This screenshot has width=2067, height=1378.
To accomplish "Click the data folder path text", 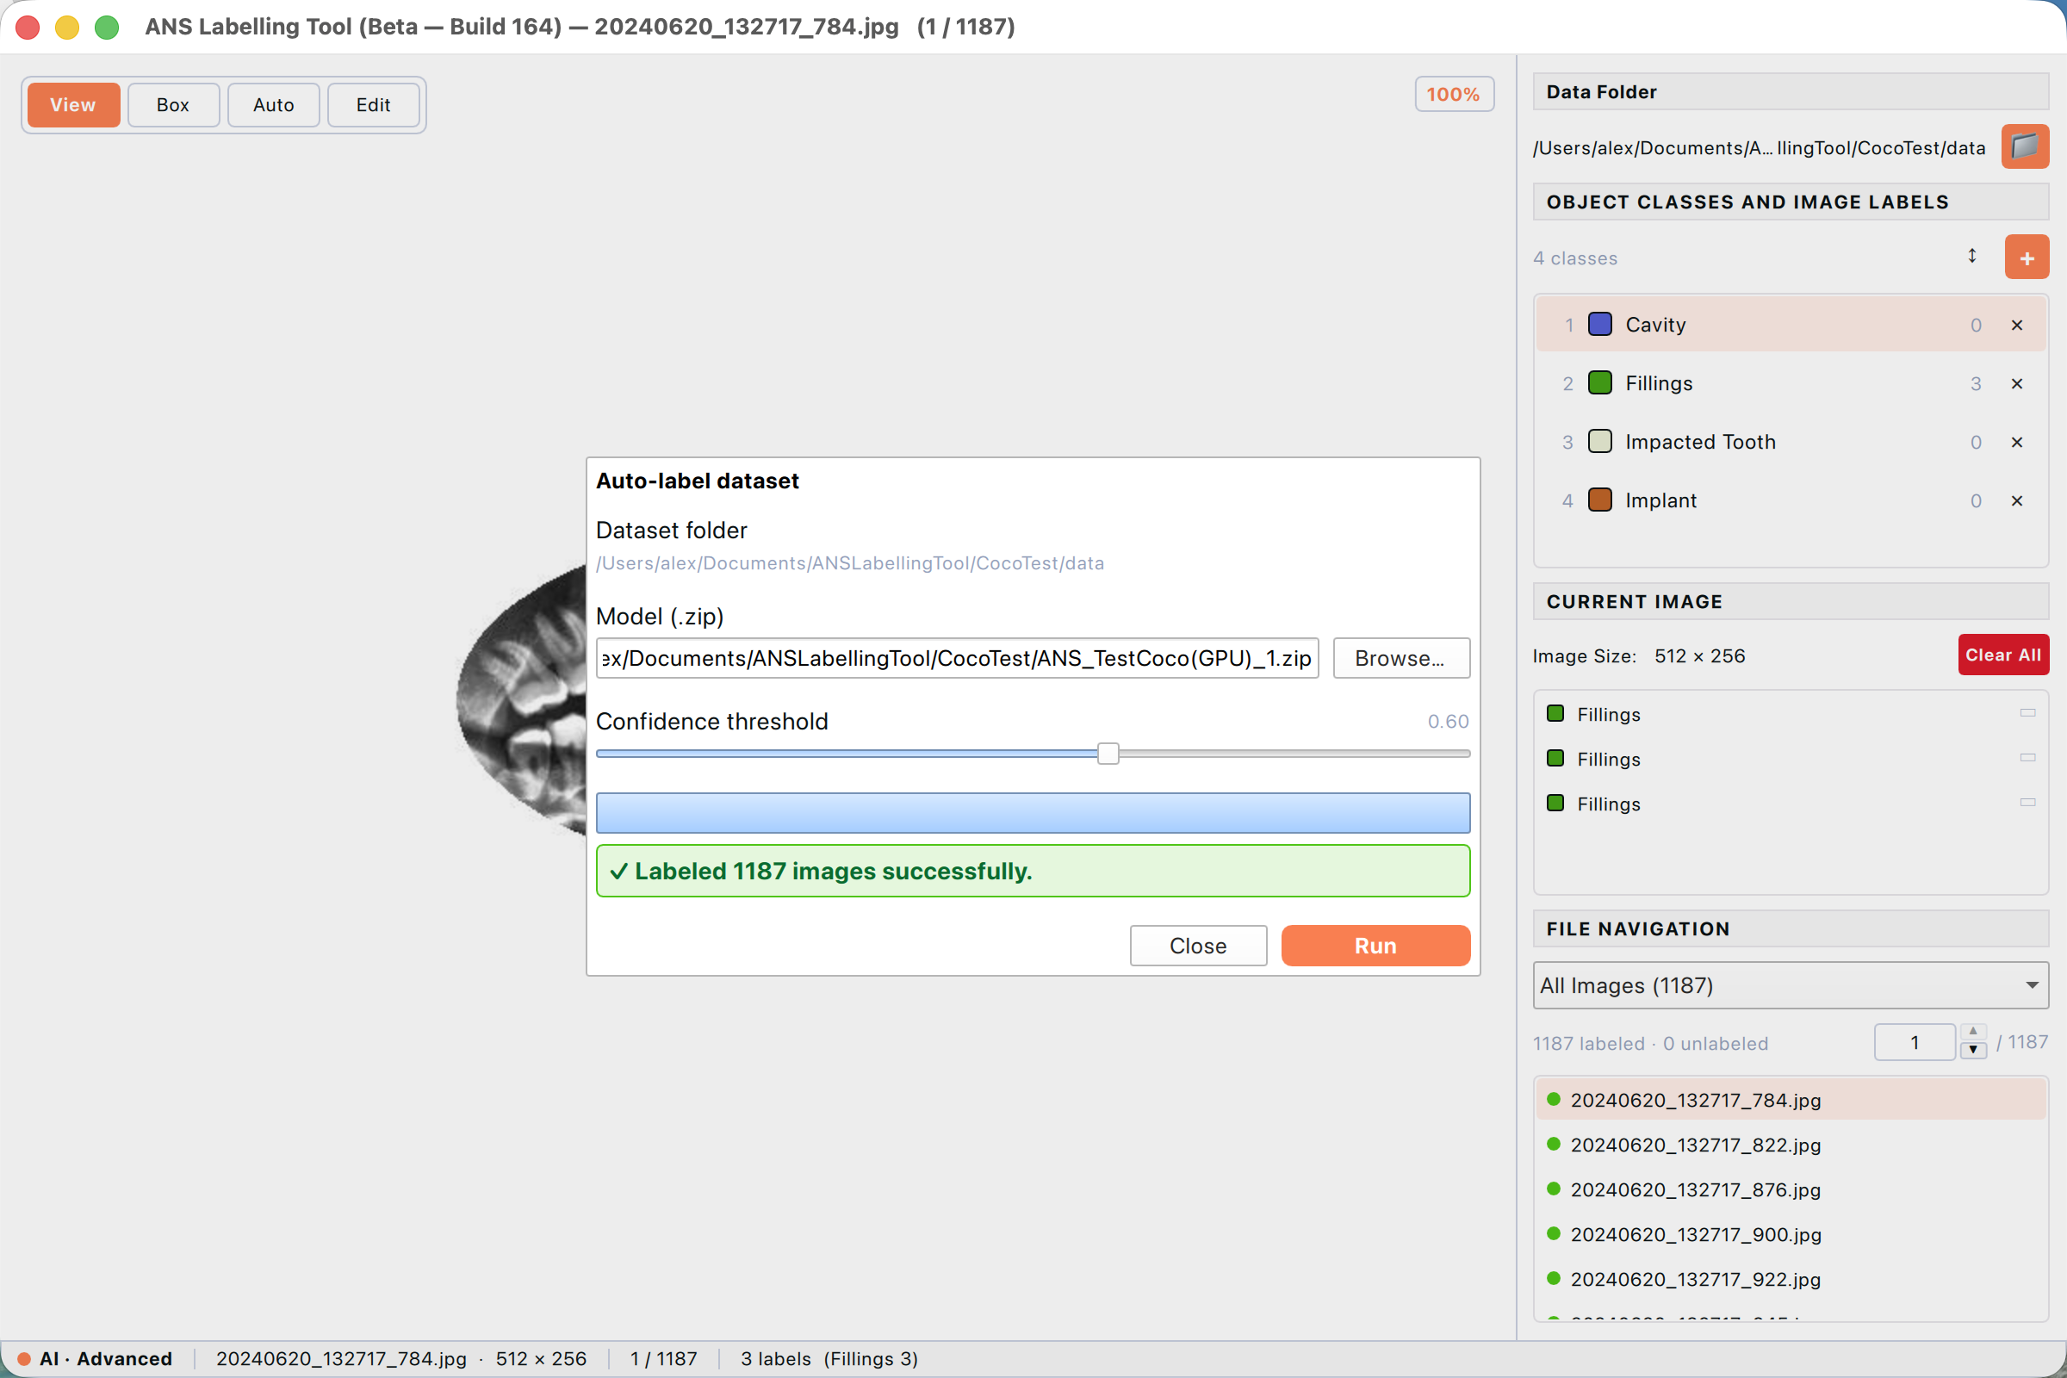I will 1759,147.
